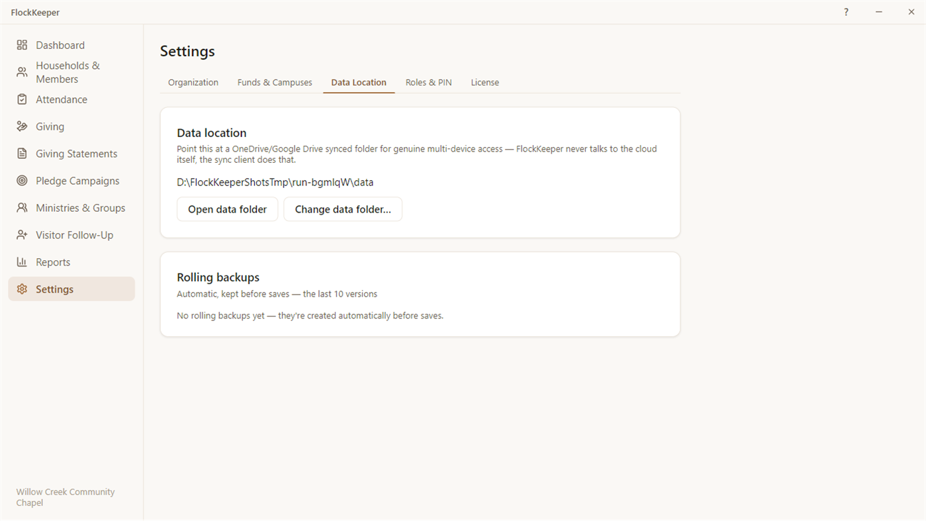Open the Funds & Campuses tab
The width and height of the screenshot is (926, 521).
(275, 83)
